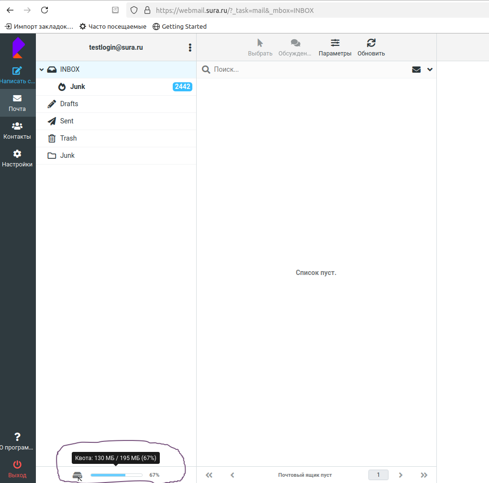Click the quota usage progress bar
The height and width of the screenshot is (483, 489).
coord(116,475)
